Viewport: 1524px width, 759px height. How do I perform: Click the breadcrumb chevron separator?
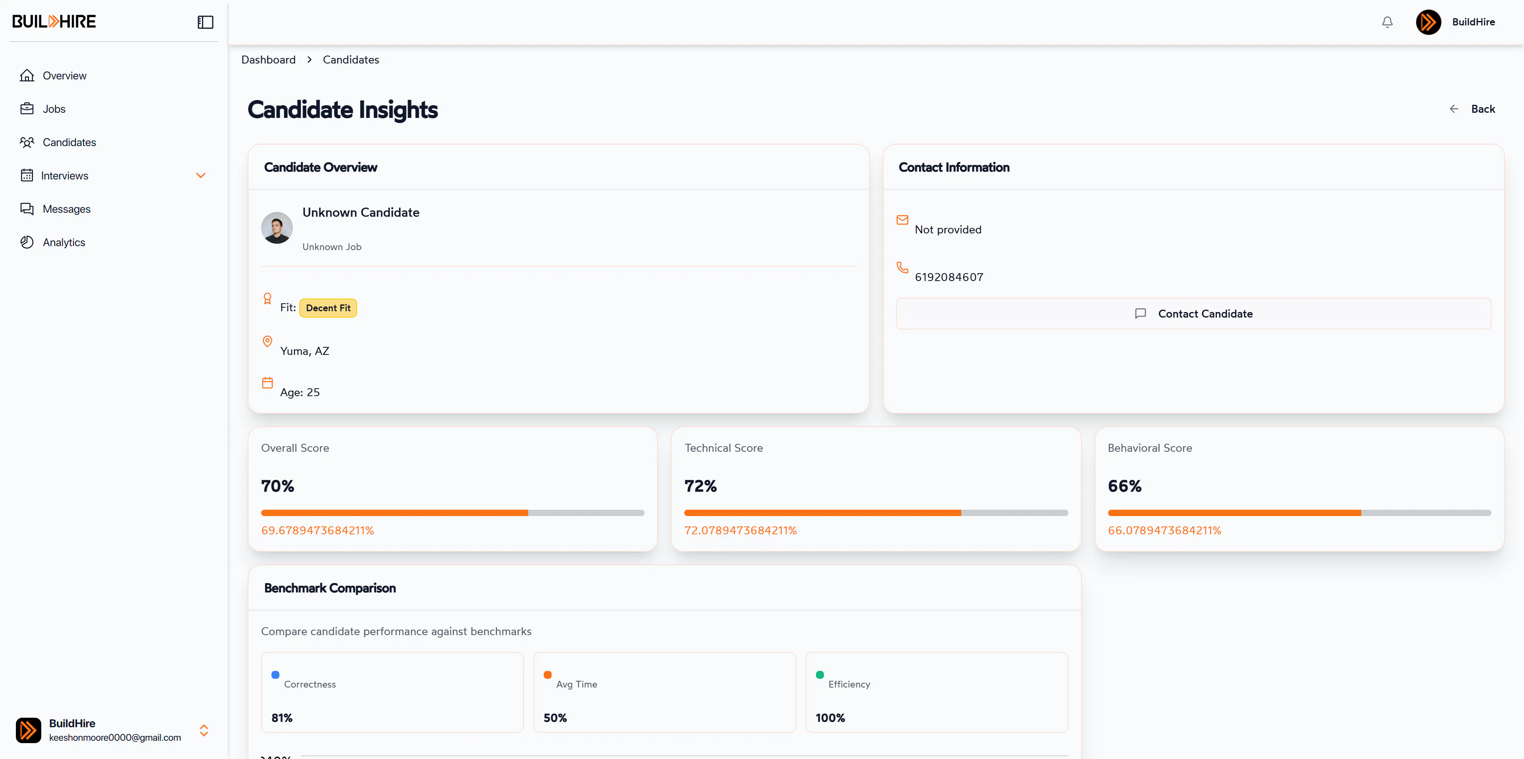(x=310, y=60)
